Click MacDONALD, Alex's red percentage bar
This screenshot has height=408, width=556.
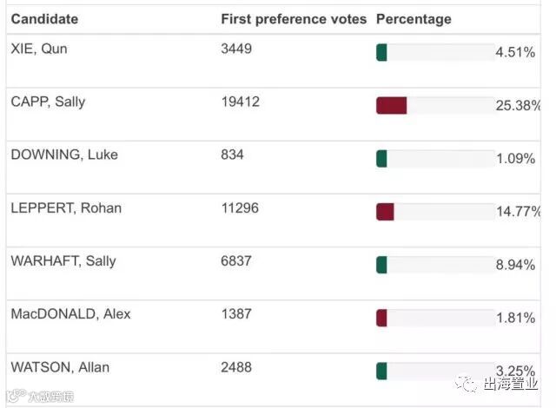[381, 318]
